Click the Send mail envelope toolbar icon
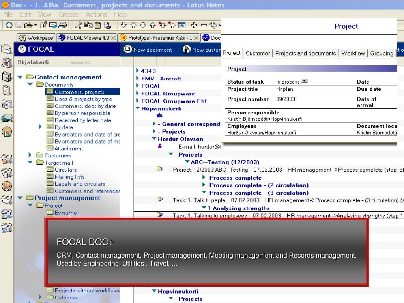 pyautogui.click(x=53, y=25)
